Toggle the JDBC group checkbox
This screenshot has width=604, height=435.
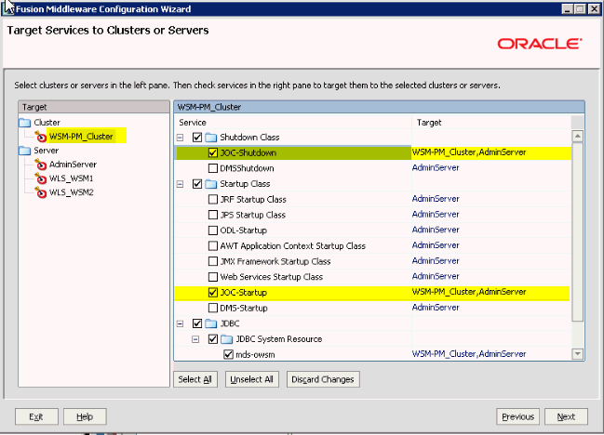197,323
